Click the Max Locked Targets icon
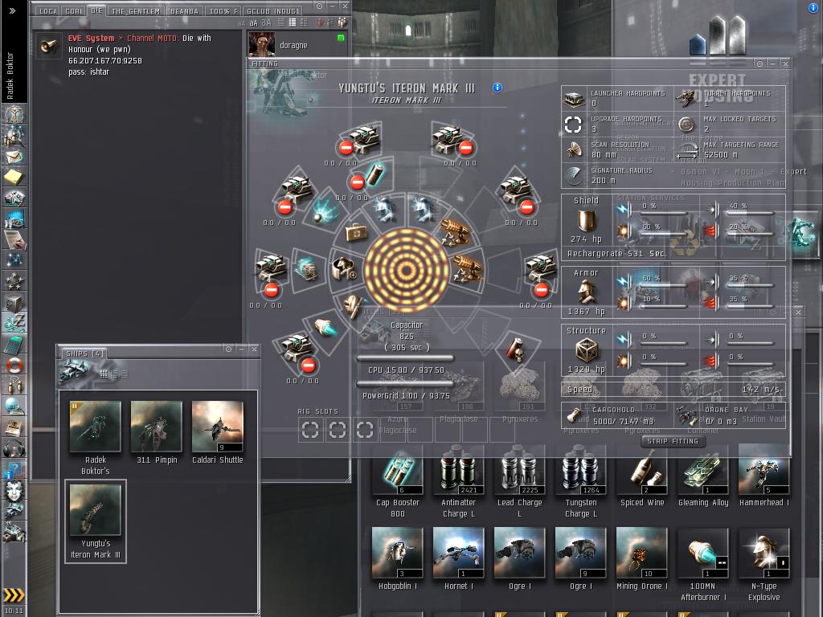Image resolution: width=823 pixels, height=617 pixels. (686, 125)
